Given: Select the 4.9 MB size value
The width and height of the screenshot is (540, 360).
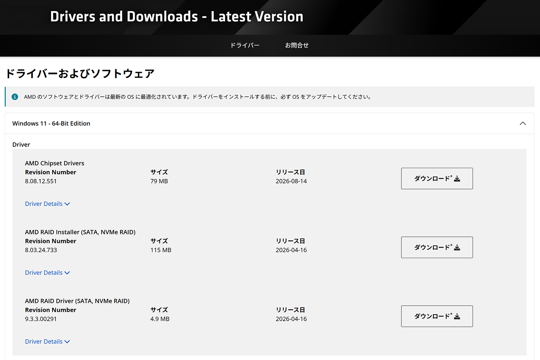Looking at the screenshot, I should (x=160, y=319).
